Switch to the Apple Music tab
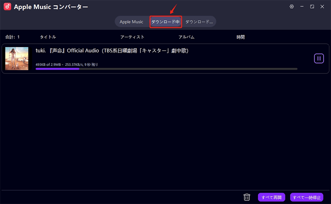 [131, 22]
